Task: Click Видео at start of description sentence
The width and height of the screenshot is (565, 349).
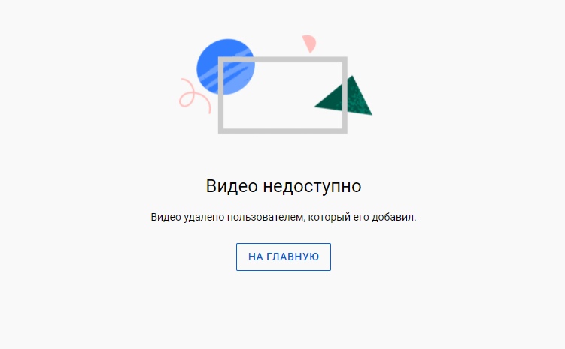Action: pos(166,217)
